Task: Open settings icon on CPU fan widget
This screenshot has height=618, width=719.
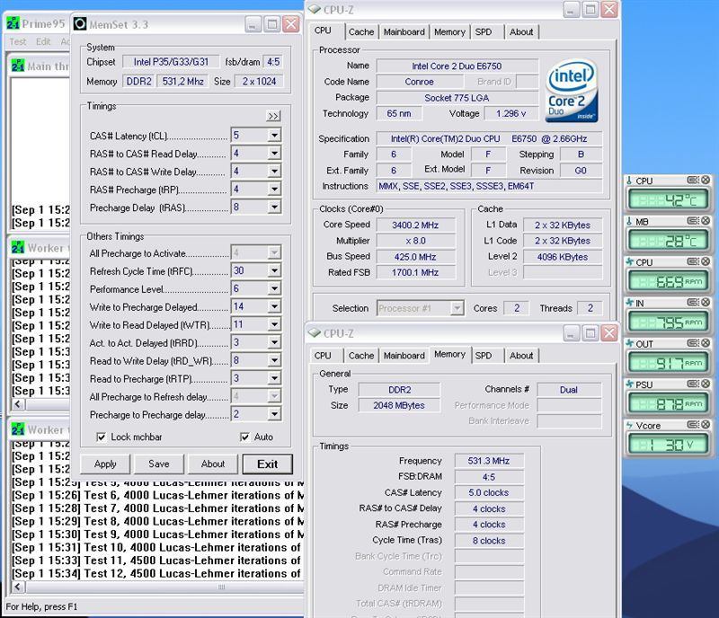Action: coord(692,261)
